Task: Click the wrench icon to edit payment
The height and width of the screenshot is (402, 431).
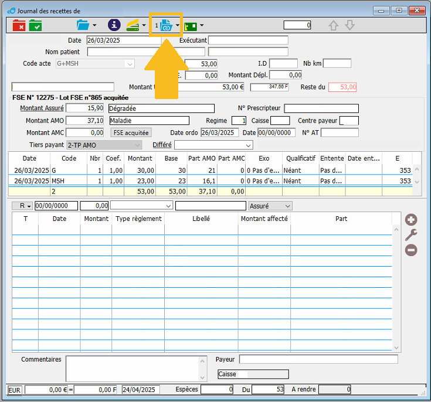Action: 412,235
